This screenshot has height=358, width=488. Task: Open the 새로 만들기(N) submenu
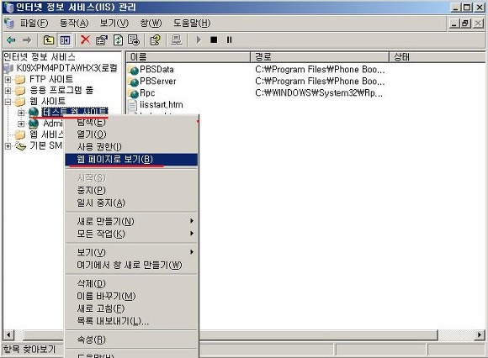131,221
